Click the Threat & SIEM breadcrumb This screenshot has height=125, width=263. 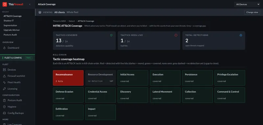coord(60,21)
